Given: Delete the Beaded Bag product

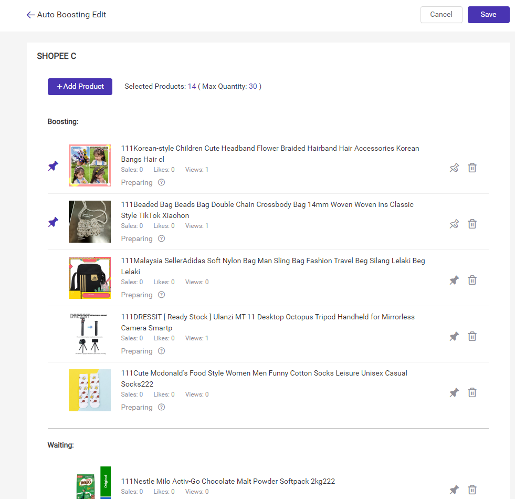Looking at the screenshot, I should coord(472,224).
